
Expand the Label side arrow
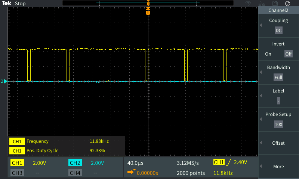coord(261,96)
